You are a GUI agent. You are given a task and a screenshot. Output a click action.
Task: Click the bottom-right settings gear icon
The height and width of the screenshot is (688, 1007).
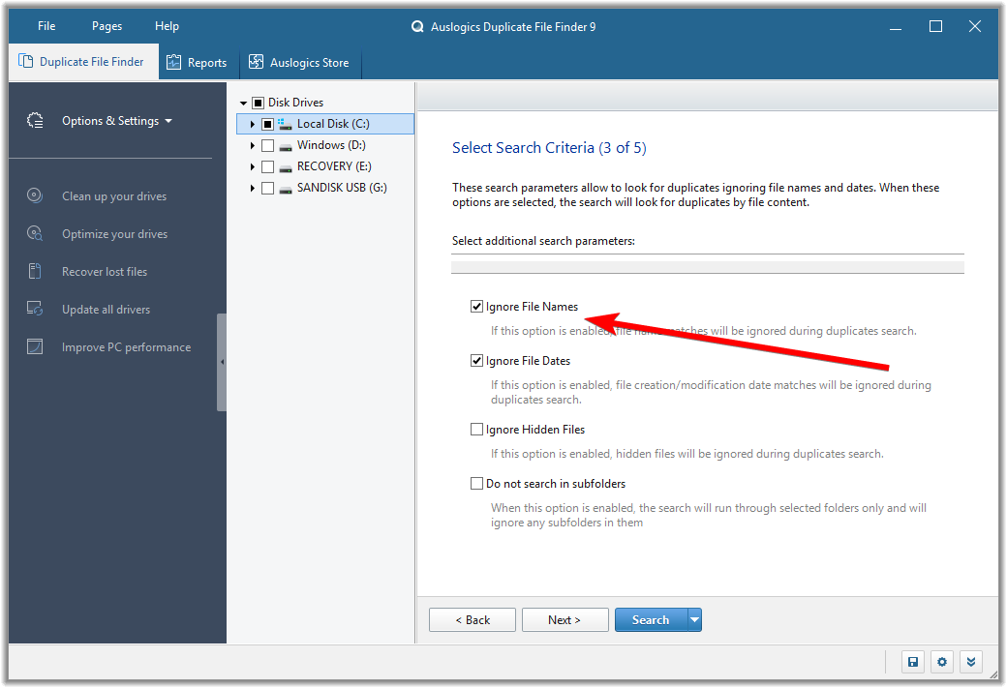coord(942,662)
